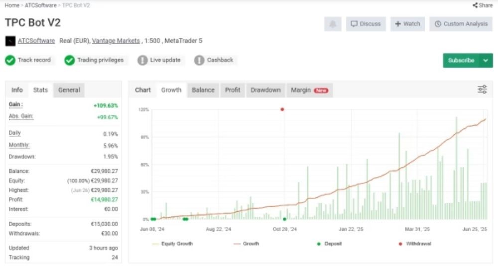
Task: Click the red withdrawal marker on chart
Action: 282,109
